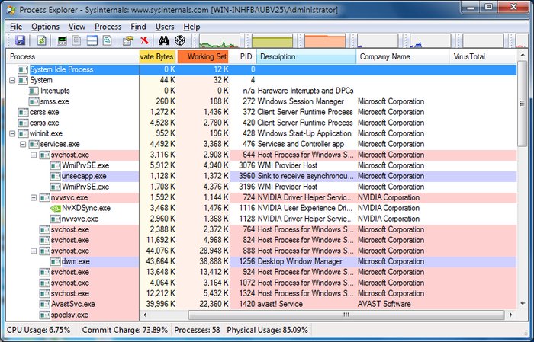Select the svchost.exe row with PID 1324
The height and width of the screenshot is (342, 534).
[x=261, y=293]
